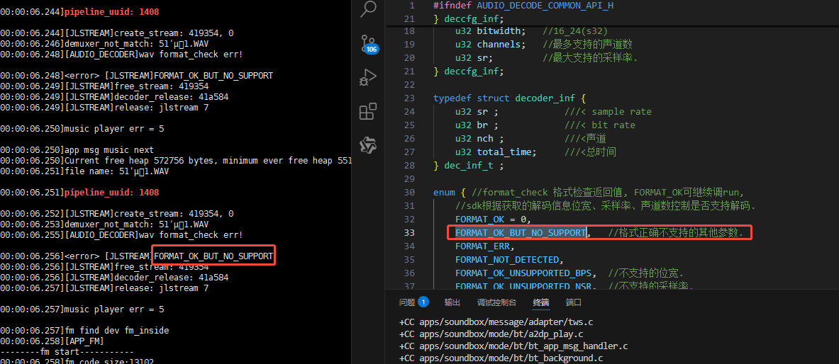
Task: Open the Tongyi Lingma AI assistant icon
Action: point(368,145)
